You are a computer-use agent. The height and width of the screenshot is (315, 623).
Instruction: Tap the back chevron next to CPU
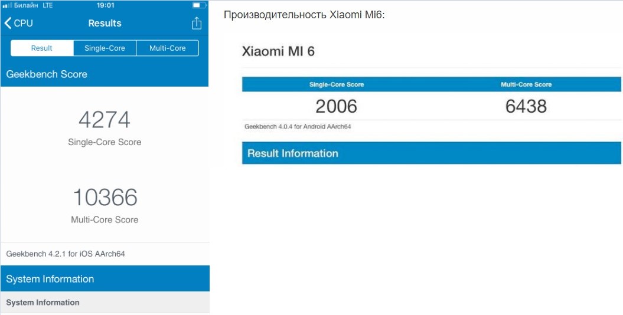coord(8,23)
